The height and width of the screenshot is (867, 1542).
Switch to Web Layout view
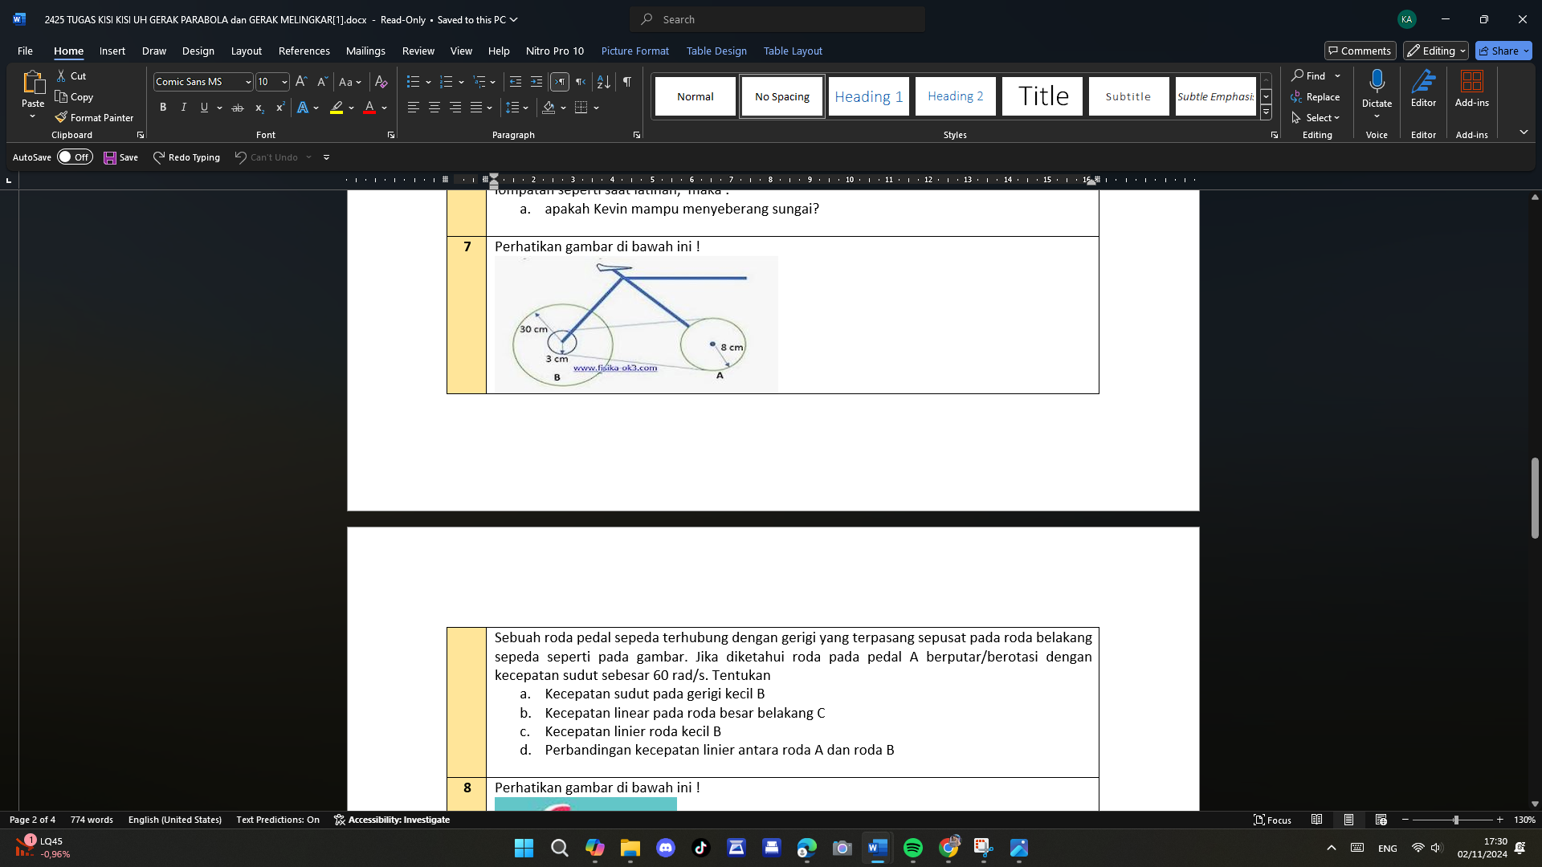[1381, 820]
